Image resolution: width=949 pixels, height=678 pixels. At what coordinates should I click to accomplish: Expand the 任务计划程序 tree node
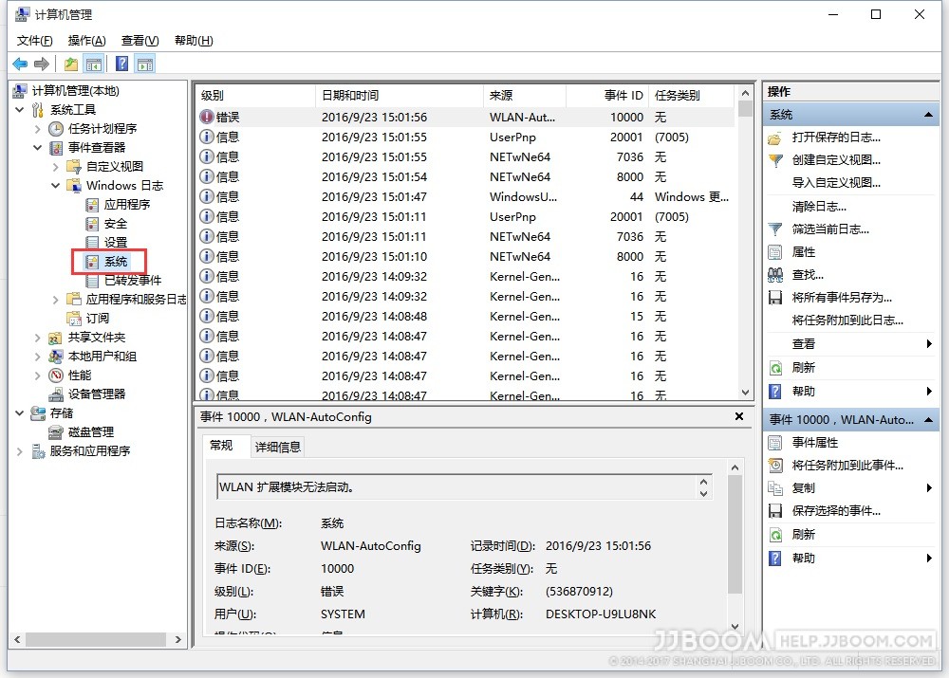tap(38, 129)
